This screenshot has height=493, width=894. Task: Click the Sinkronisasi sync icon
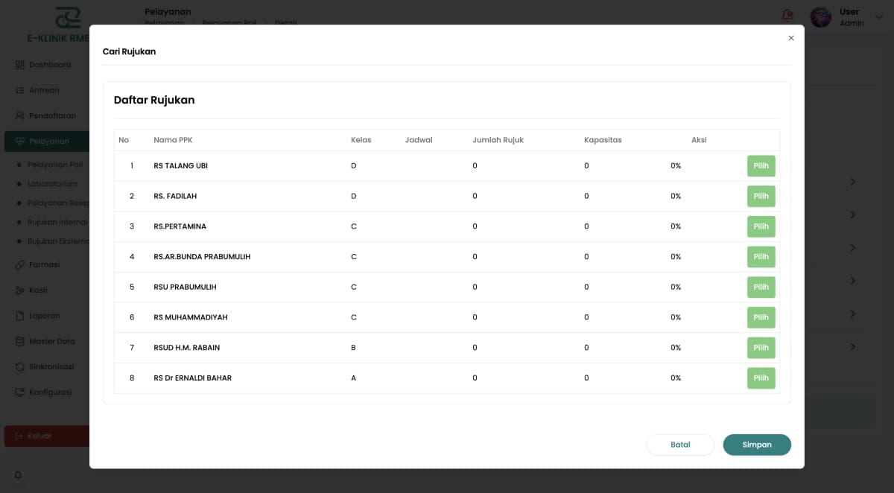coord(20,366)
